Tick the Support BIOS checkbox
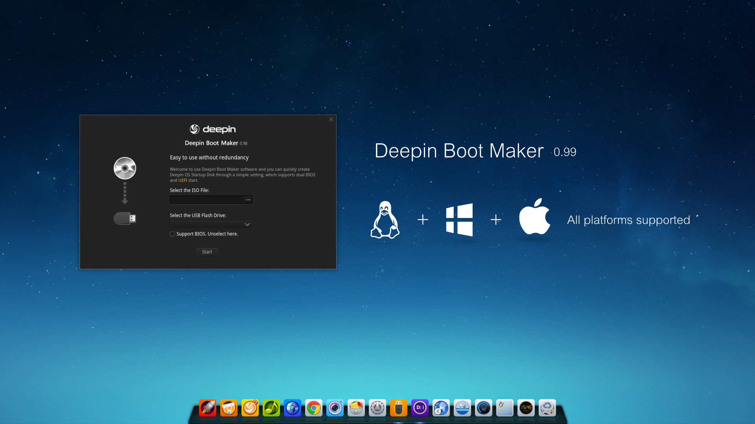Screen dimensions: 755x424 pos(172,234)
